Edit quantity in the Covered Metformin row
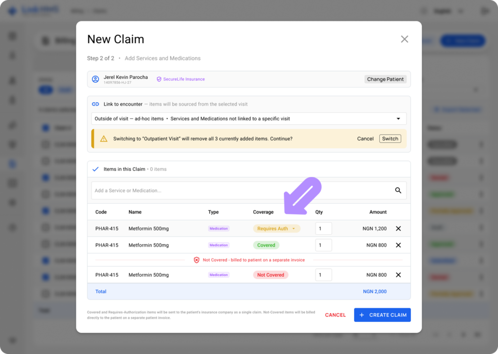The image size is (498, 354). click(323, 245)
